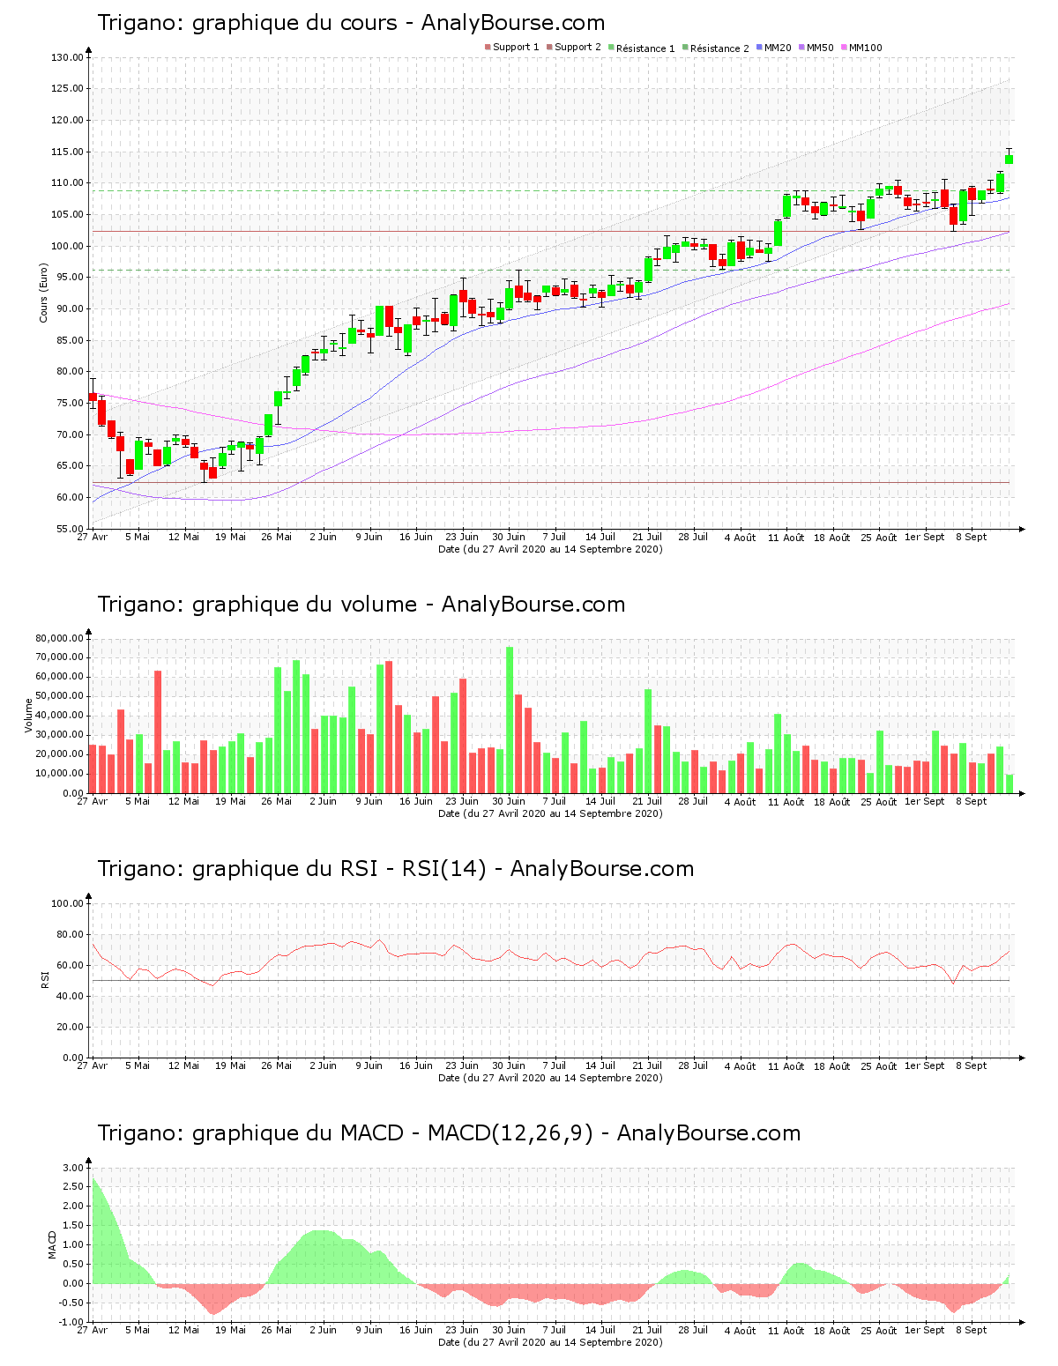Click the 10,000.00 volume axis value

pyautogui.click(x=59, y=774)
